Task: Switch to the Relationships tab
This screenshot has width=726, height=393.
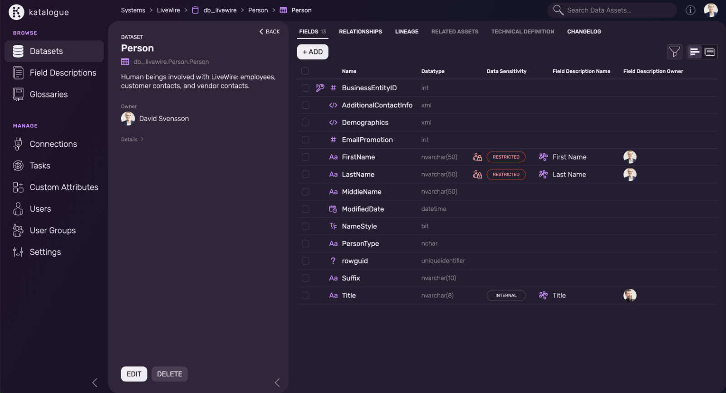Action: 360,32
